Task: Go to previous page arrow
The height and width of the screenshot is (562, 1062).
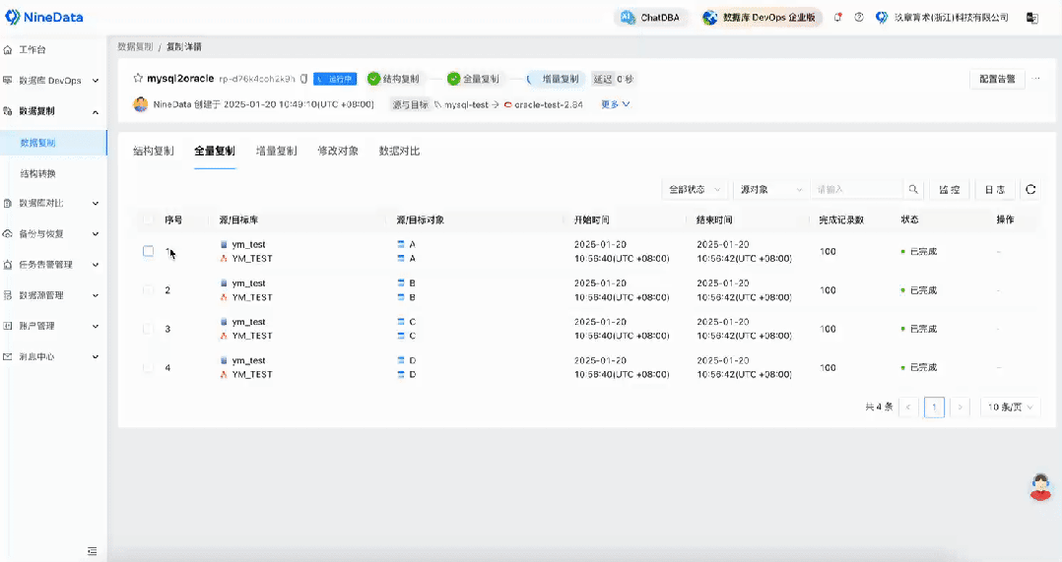Action: [908, 407]
